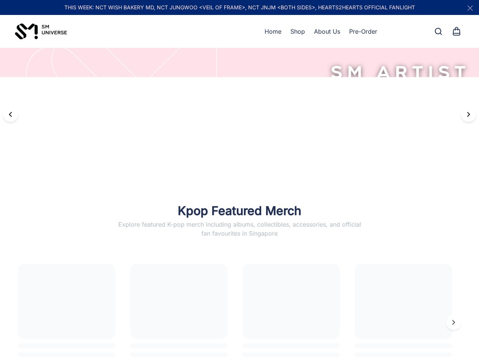Open the About Us page
Screen dimensions: 479x359
pyautogui.click(x=327, y=31)
